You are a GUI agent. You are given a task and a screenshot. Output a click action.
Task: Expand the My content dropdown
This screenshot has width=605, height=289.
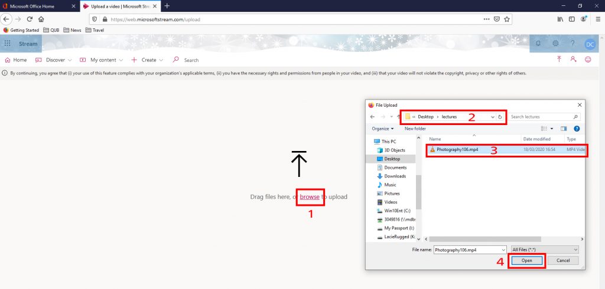point(102,60)
